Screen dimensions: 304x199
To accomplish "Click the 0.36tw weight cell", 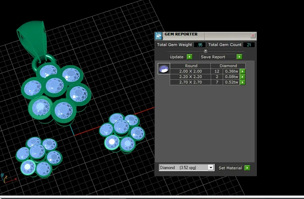I will (x=231, y=71).
